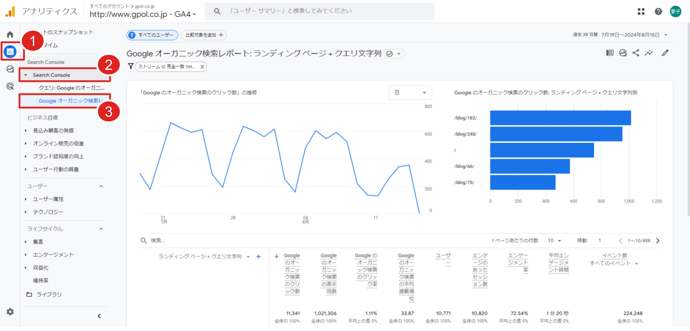This screenshot has height=331, width=690.
Task: Open the property selector gpol.co.jp - GA4
Action: coord(143,14)
